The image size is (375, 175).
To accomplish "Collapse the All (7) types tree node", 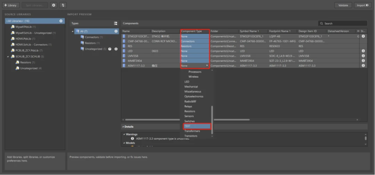I will 73,31.
